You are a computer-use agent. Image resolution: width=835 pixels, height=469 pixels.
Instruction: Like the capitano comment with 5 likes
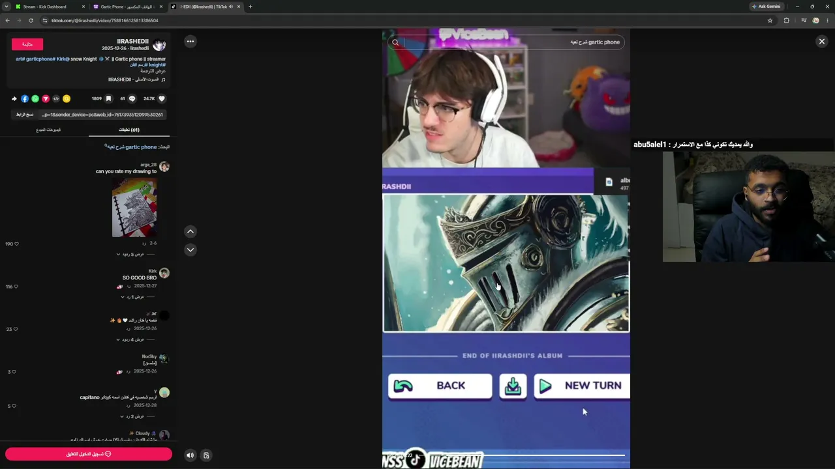click(x=14, y=406)
